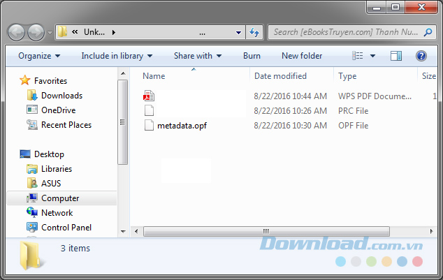
Task: Click the PRC File type cell
Action: [353, 110]
